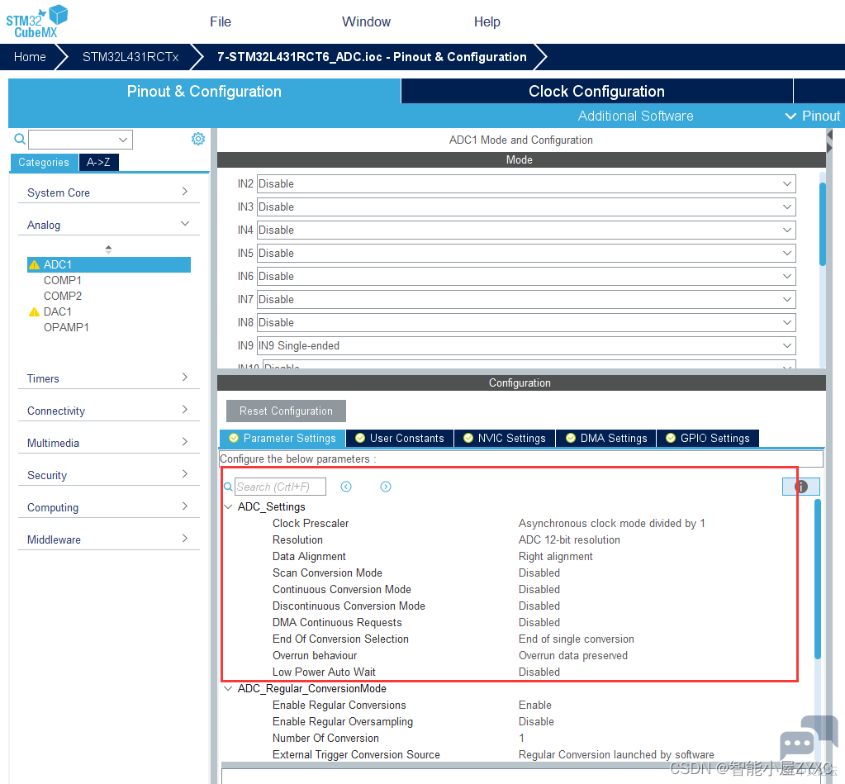Click the parameter info icon button
Image resolution: width=845 pixels, height=784 pixels.
(801, 487)
